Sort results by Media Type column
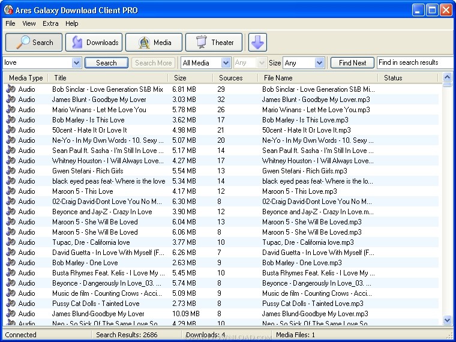456x342 pixels. [x=26, y=77]
